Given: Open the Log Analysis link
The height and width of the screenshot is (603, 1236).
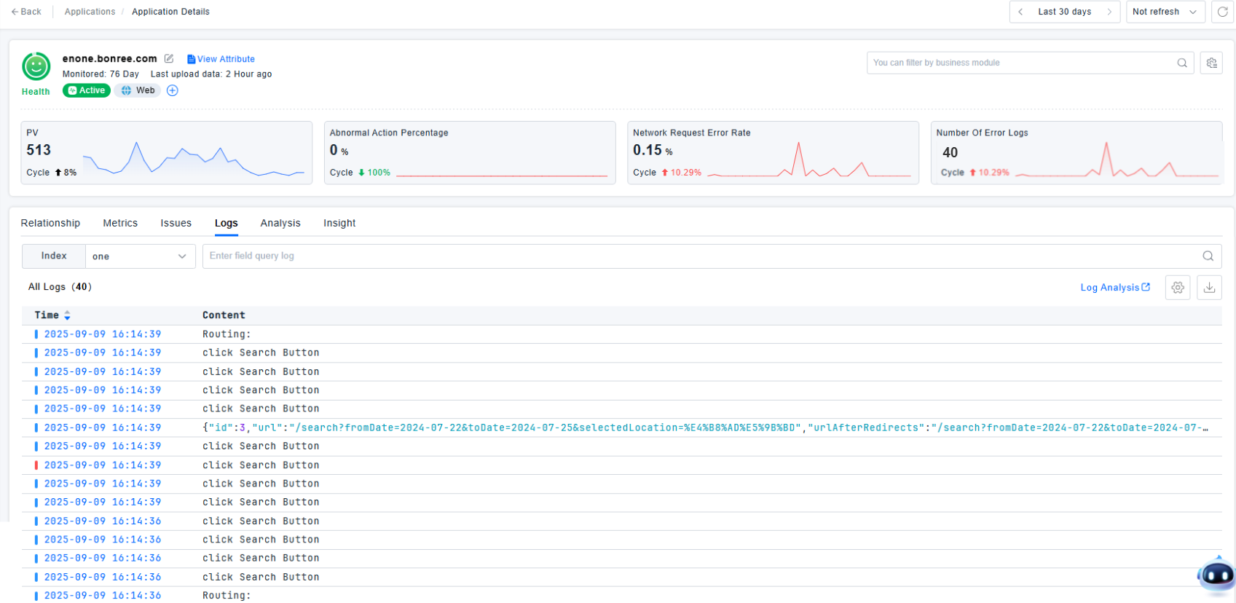Looking at the screenshot, I should click(x=1114, y=288).
